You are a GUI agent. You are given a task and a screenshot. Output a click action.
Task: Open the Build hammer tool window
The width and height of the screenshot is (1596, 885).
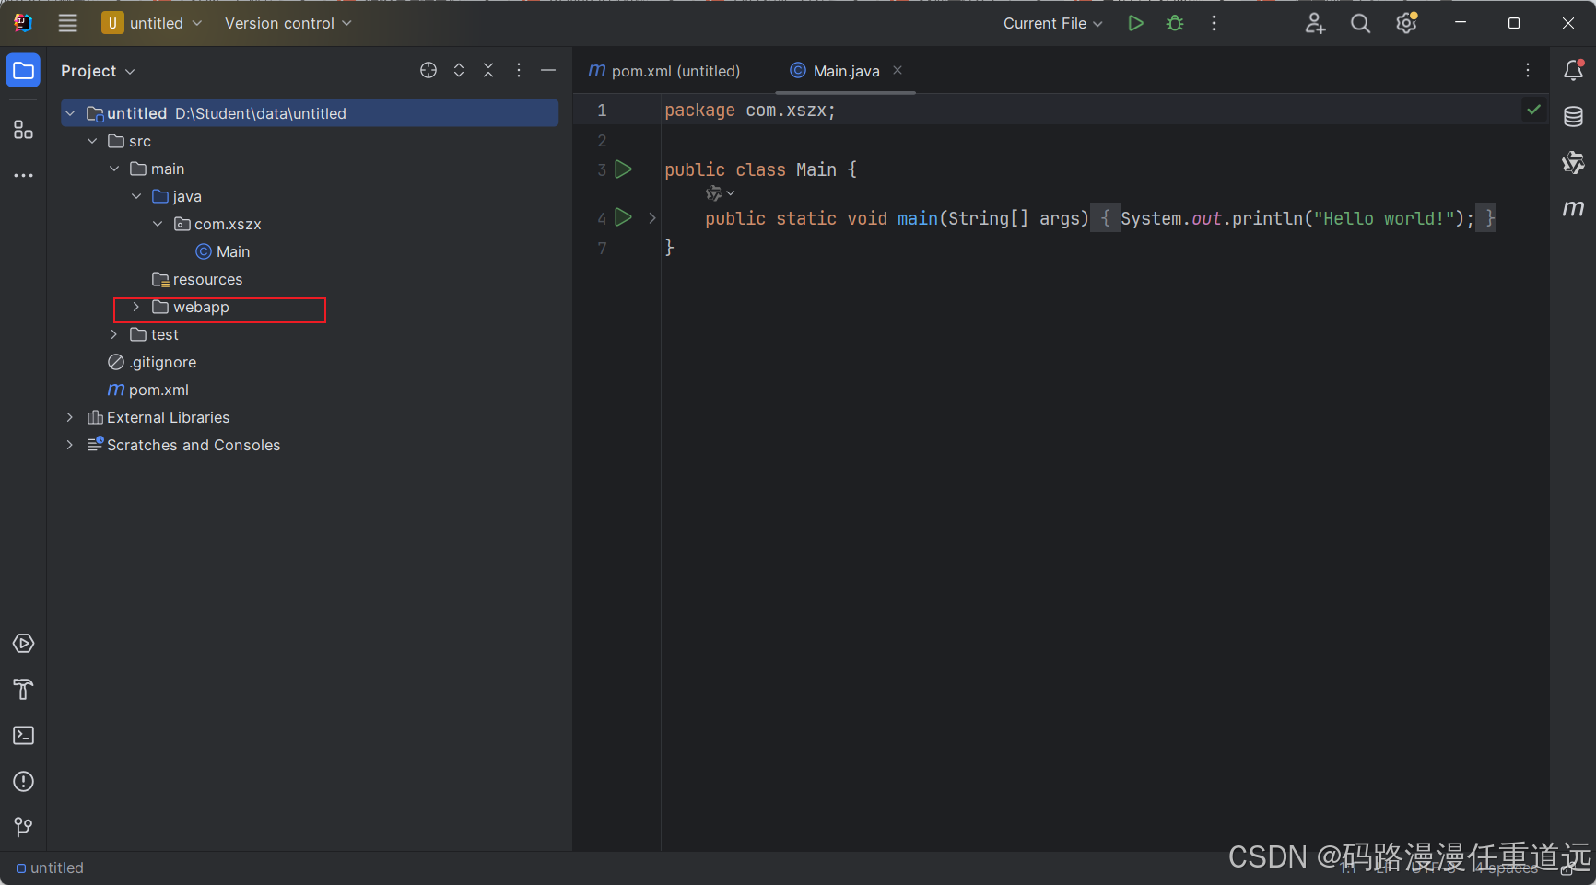(23, 690)
